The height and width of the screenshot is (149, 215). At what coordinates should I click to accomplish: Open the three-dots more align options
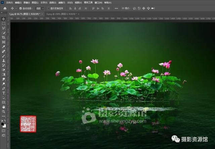click(x=116, y=8)
